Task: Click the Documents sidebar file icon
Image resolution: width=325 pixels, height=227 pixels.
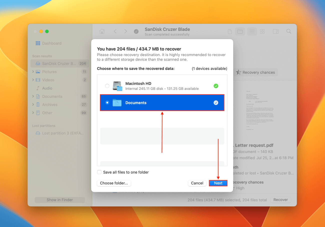Action: (38, 96)
